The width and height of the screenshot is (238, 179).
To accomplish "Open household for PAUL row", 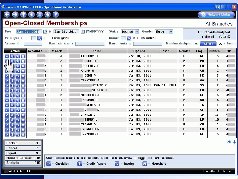I will (x=23, y=61).
